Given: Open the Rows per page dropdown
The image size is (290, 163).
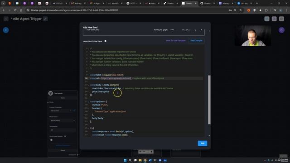Looking at the screenshot, I should click(172, 30).
